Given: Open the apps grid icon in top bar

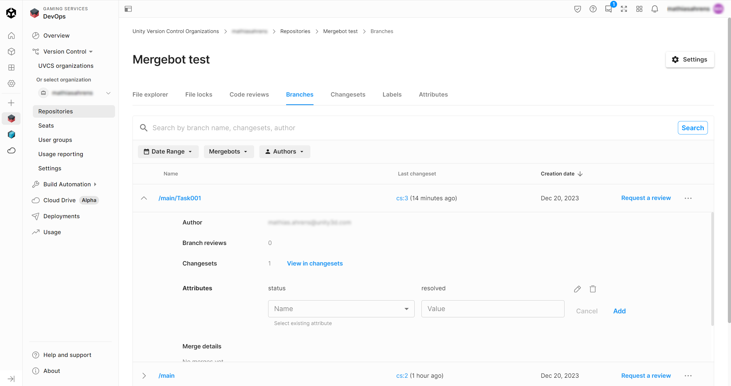Looking at the screenshot, I should pyautogui.click(x=639, y=9).
